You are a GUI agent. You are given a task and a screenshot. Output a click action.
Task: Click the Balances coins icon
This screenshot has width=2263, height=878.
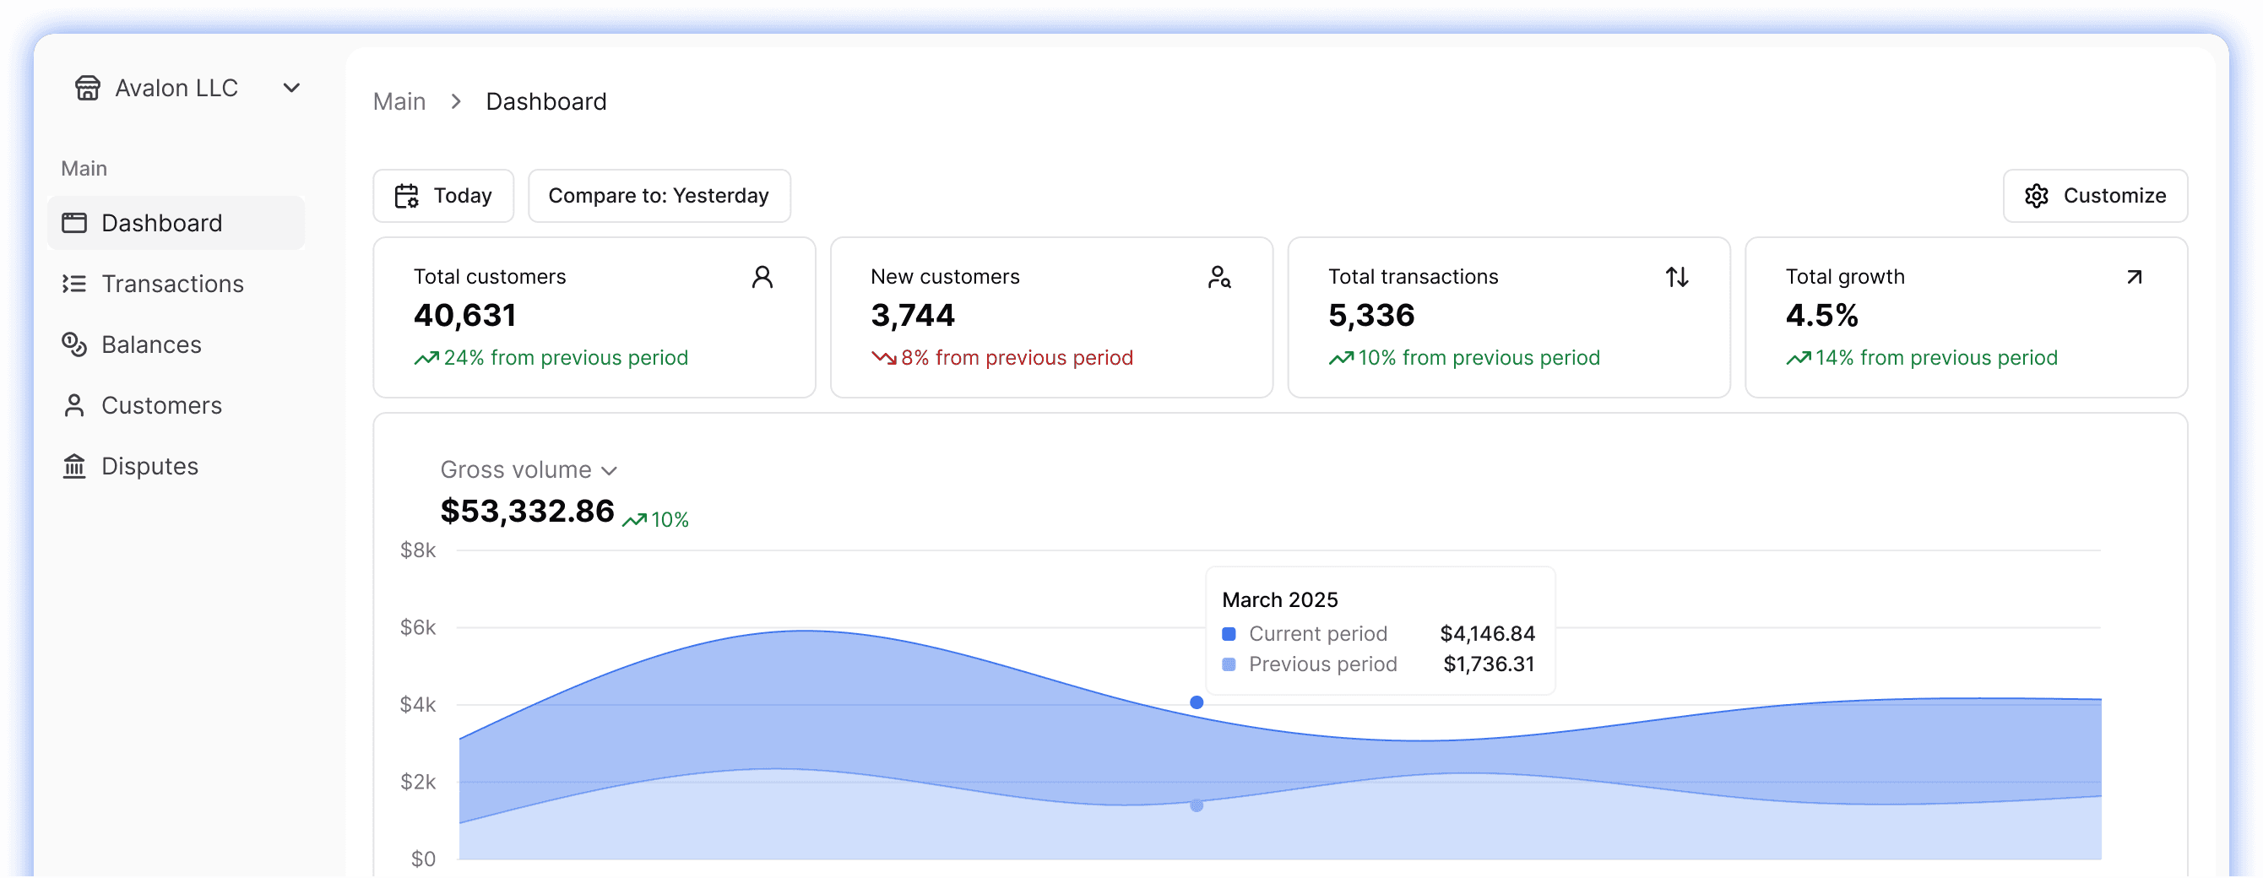point(73,344)
